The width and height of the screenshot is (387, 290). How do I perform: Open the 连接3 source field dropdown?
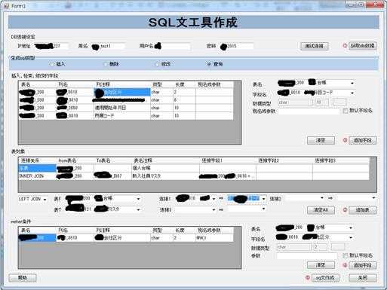tap(213, 209)
